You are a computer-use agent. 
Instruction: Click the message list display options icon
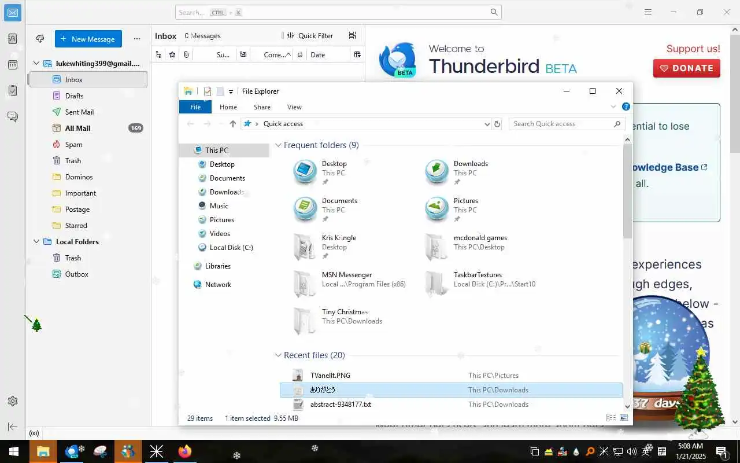[x=353, y=35]
